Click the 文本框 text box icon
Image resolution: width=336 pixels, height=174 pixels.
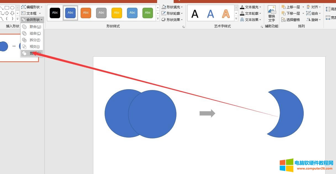click(23, 13)
